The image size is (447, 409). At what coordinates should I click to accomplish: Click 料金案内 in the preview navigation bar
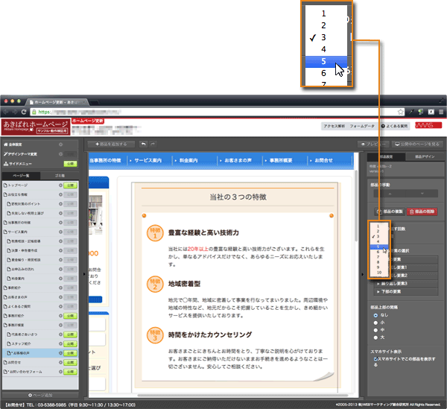click(188, 160)
